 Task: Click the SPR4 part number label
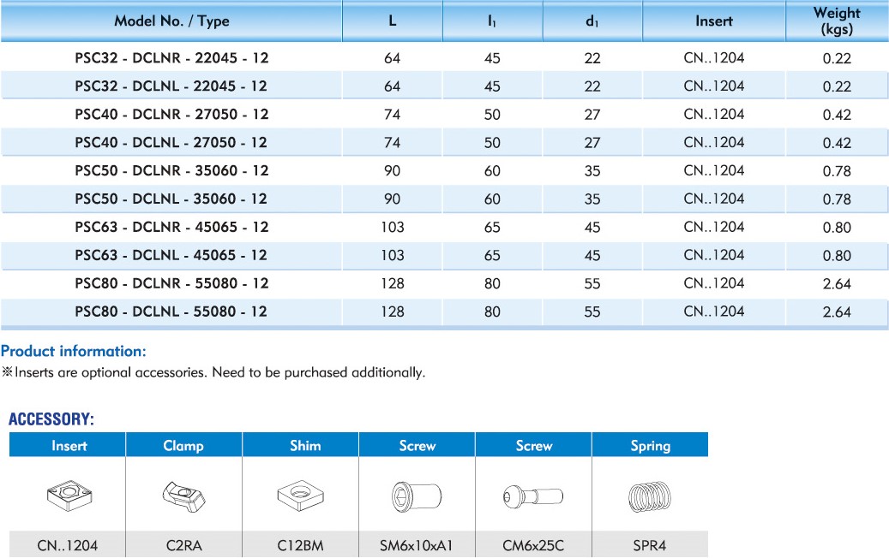[650, 545]
